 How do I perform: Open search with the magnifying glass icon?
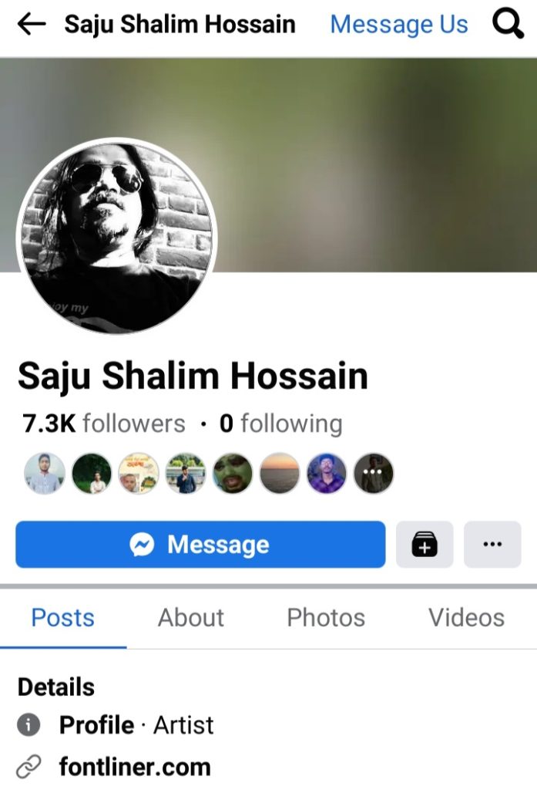(508, 24)
